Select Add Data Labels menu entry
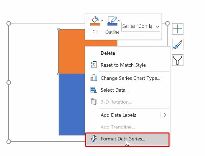 point(118,115)
